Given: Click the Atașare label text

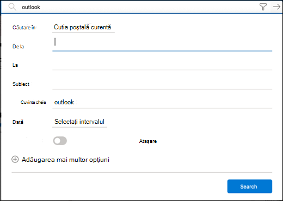Looking at the screenshot, I should pos(148,141).
